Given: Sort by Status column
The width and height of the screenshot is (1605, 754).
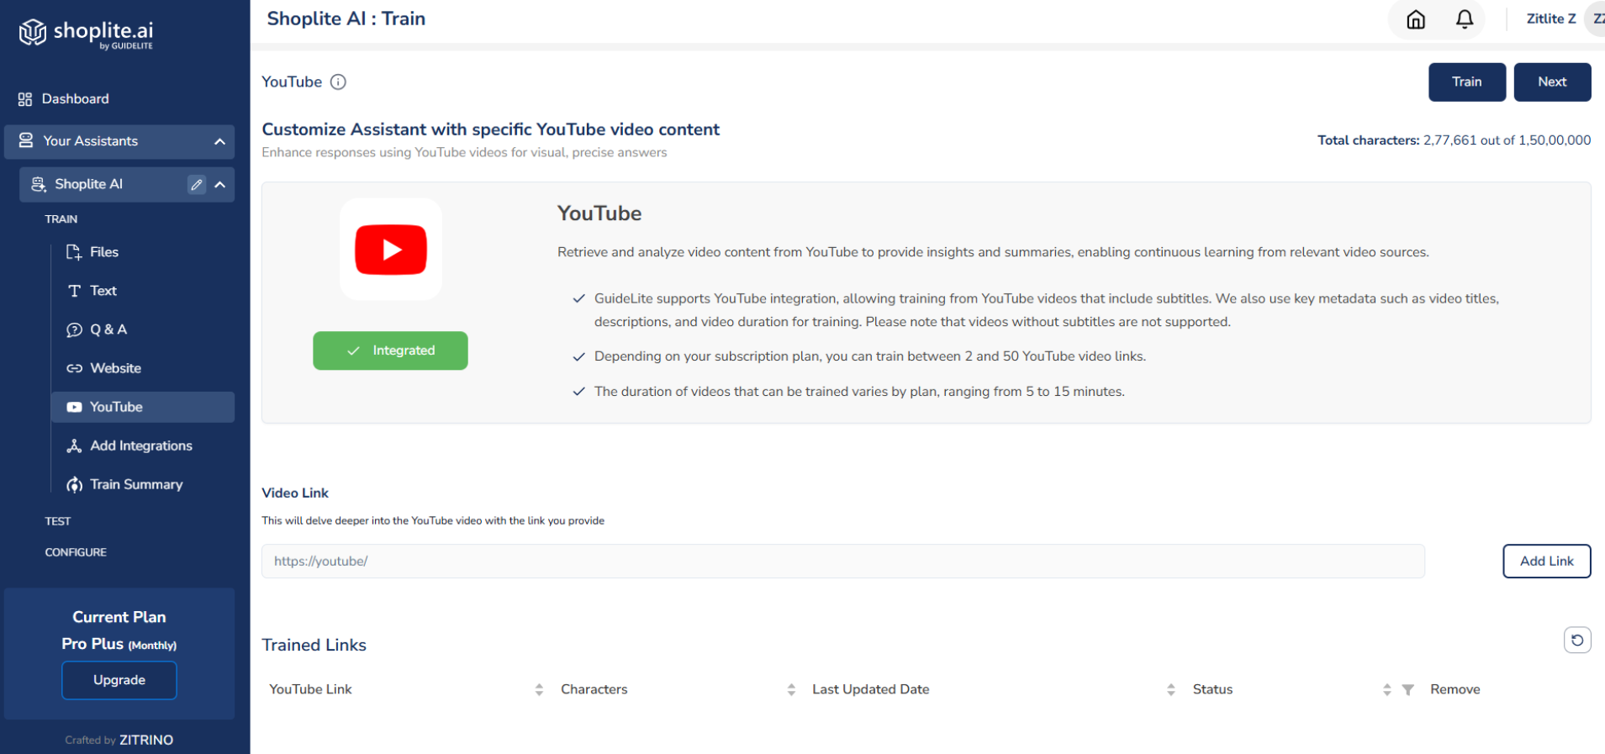Looking at the screenshot, I should pos(1386,690).
